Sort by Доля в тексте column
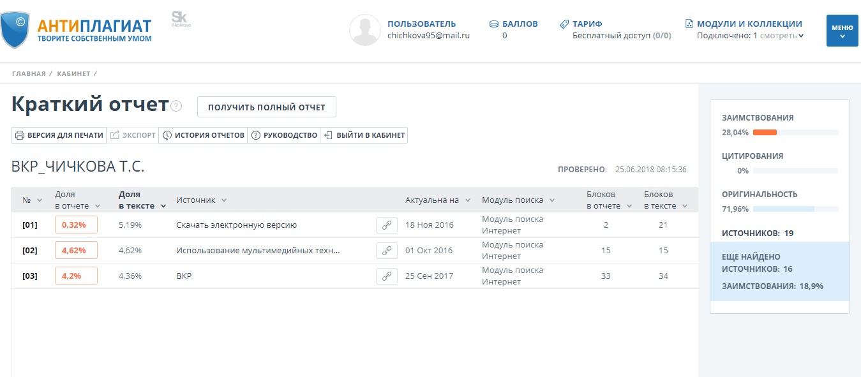This screenshot has width=861, height=377. coord(142,200)
